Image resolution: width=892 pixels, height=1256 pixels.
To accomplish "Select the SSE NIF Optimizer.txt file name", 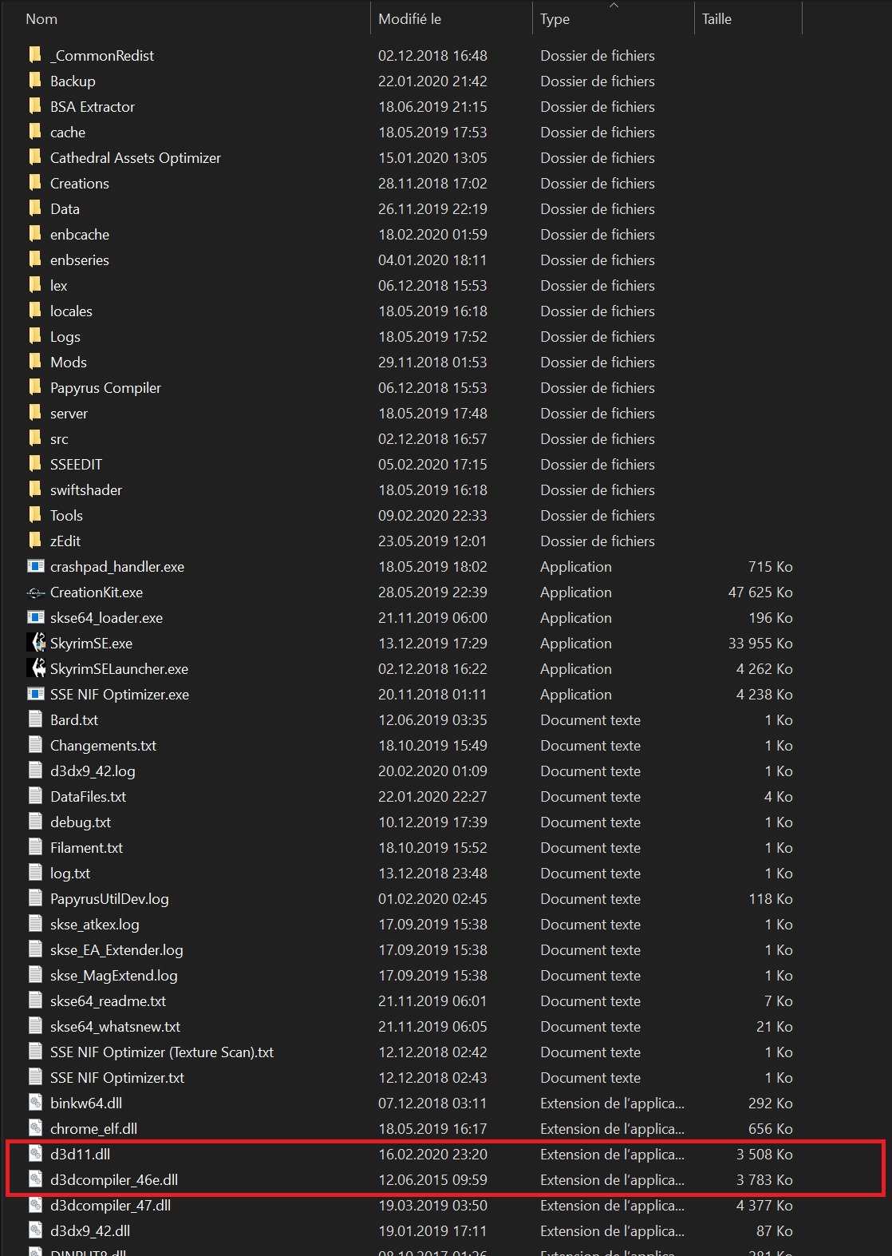I will click(x=117, y=1077).
